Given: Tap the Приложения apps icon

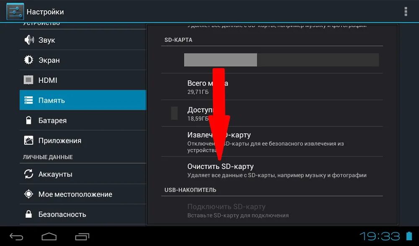Looking at the screenshot, I should (28, 140).
